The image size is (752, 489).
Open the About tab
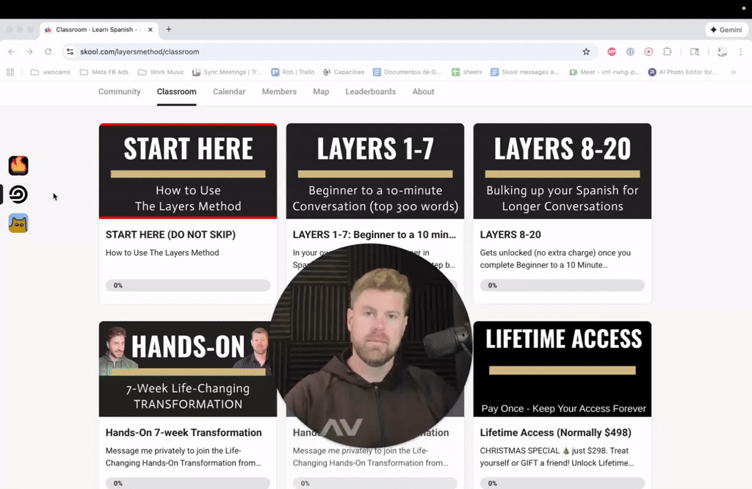[423, 92]
